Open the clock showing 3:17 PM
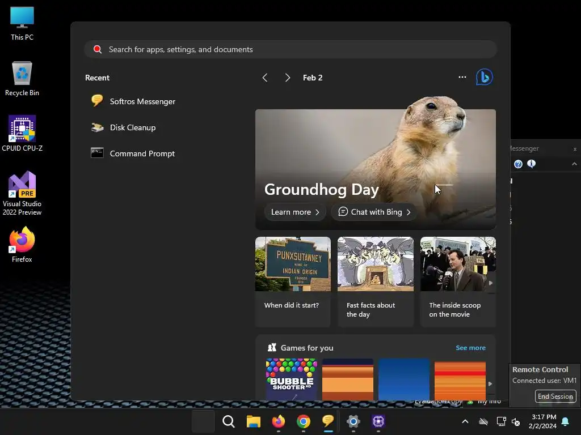This screenshot has width=581, height=435. [x=542, y=421]
